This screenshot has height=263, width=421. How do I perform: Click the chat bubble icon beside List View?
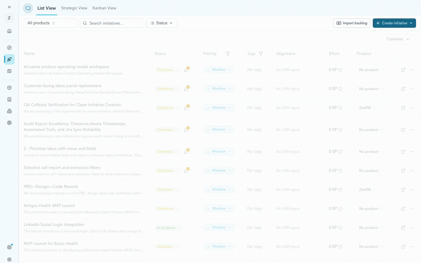28,8
